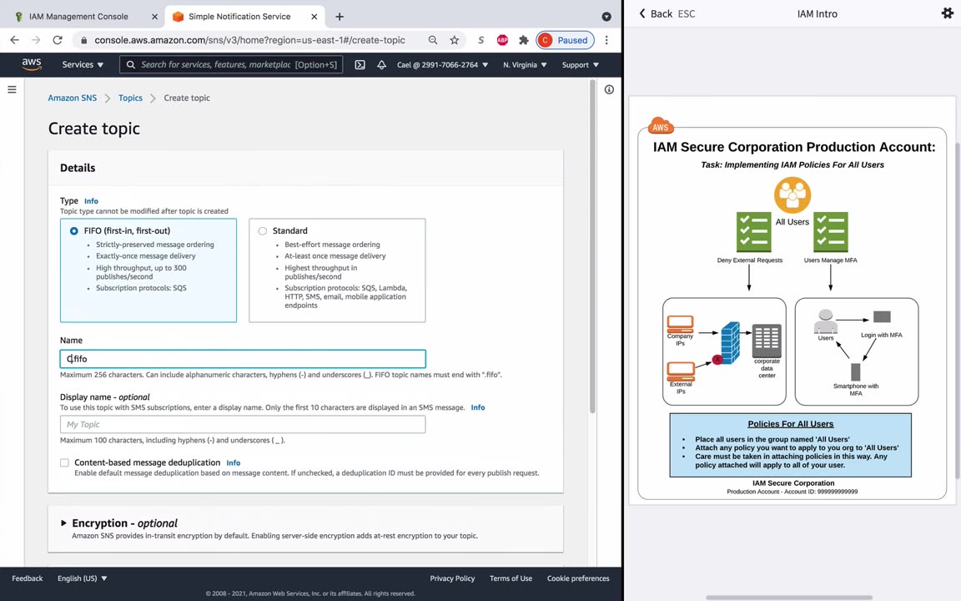Open the English (US) language dropdown
The width and height of the screenshot is (961, 601).
[x=82, y=578]
